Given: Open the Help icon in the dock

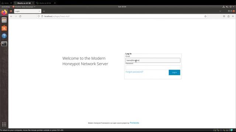Looking at the screenshot, I should point(4,36).
